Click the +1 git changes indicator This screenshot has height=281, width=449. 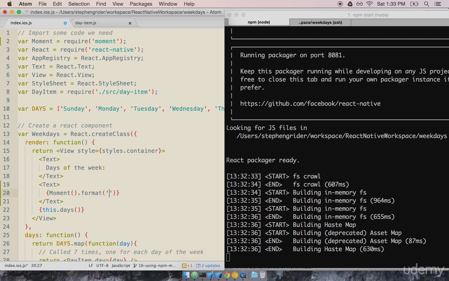click(x=187, y=265)
